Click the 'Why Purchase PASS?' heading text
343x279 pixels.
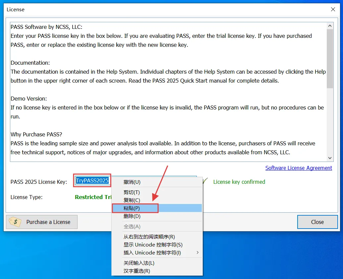click(x=36, y=134)
